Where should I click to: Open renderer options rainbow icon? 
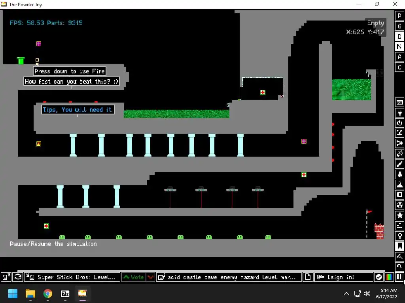point(389,277)
